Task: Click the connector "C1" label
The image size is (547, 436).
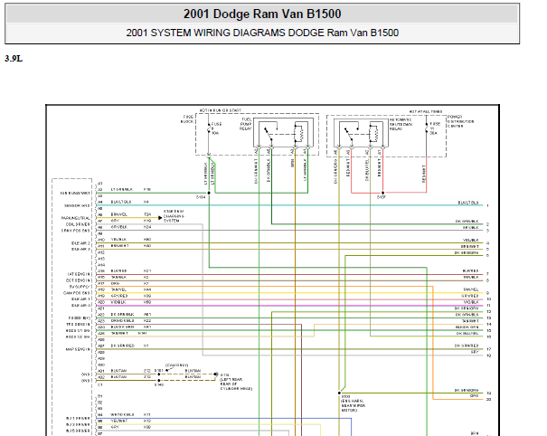Action: [100, 384]
